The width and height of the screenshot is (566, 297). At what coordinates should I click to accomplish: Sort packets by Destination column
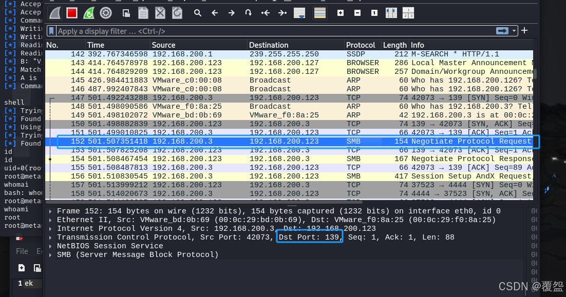[296, 45]
